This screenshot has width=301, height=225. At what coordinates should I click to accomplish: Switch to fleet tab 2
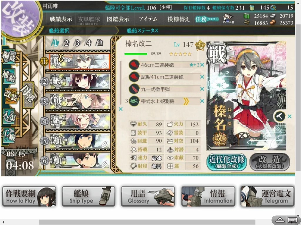[x=66, y=43]
